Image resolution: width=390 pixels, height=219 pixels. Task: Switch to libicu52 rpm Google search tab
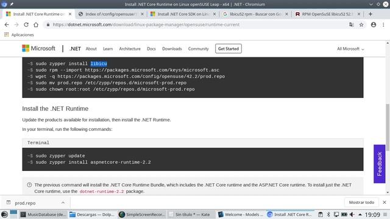[255, 14]
